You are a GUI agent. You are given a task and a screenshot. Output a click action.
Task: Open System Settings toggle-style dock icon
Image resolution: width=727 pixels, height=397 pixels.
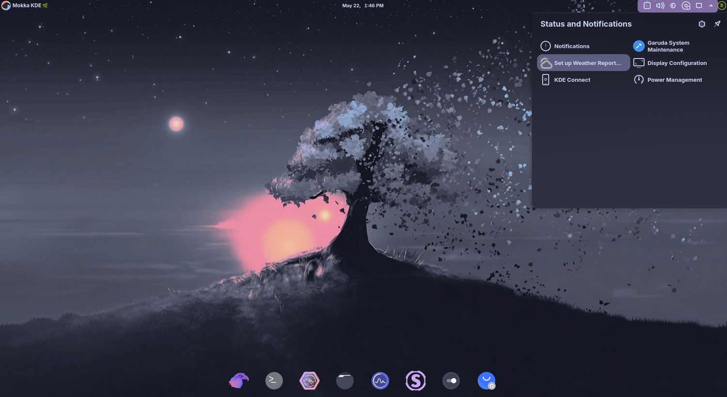click(451, 381)
